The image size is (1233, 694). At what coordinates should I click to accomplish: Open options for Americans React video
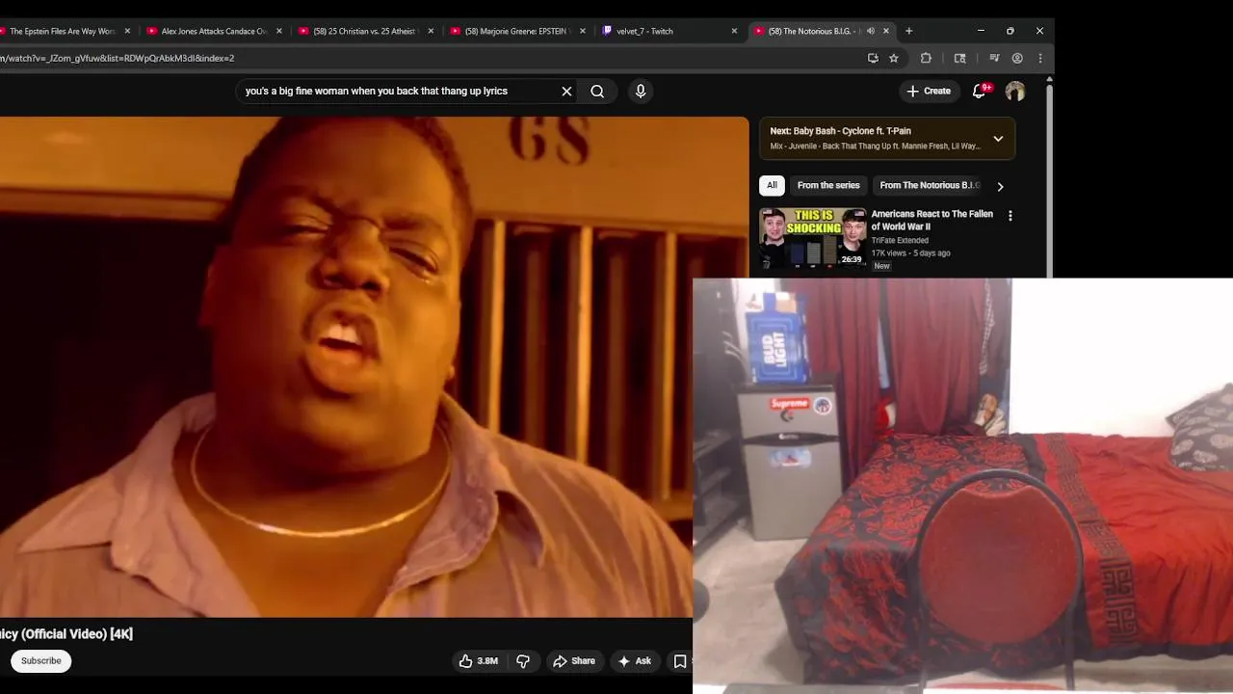pyautogui.click(x=1010, y=216)
